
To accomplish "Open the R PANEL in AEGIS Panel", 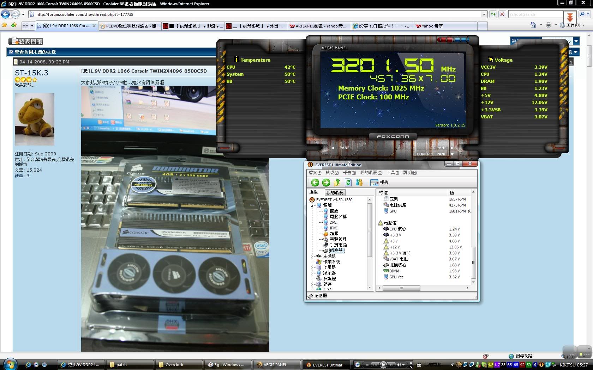I will [443, 148].
